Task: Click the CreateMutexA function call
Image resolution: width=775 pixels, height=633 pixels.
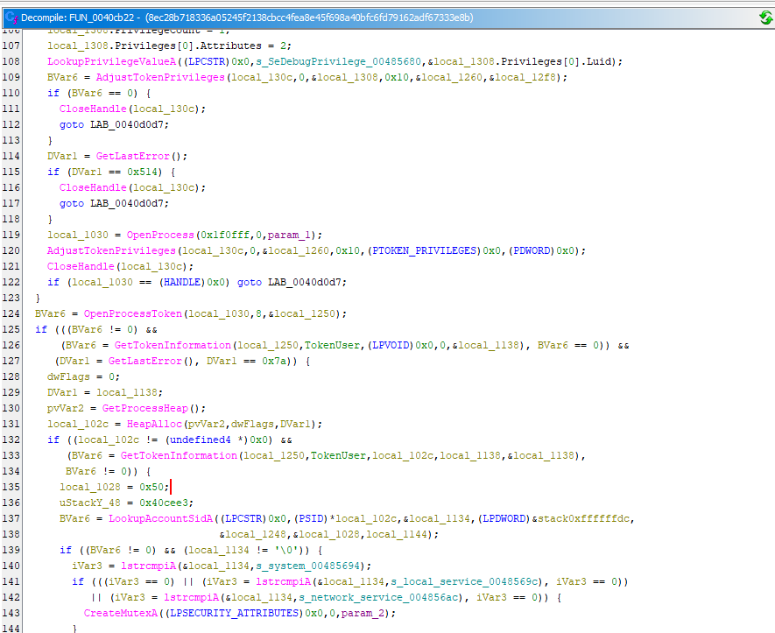Action: point(120,613)
